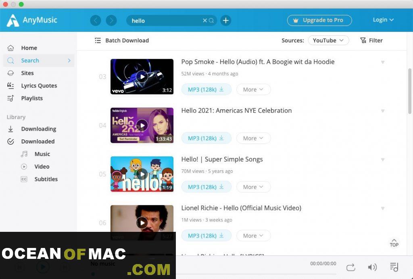Image resolution: width=413 pixels, height=279 pixels.
Task: Click the Batch Download button
Action: coord(122,40)
